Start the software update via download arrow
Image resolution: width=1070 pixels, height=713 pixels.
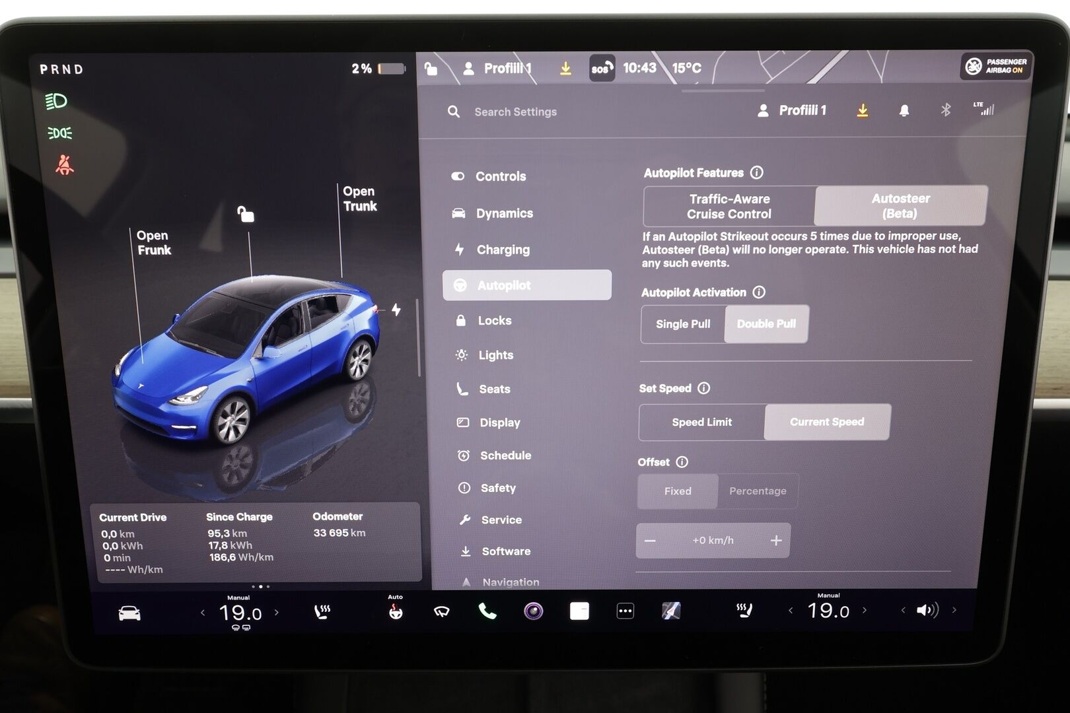pyautogui.click(x=862, y=111)
